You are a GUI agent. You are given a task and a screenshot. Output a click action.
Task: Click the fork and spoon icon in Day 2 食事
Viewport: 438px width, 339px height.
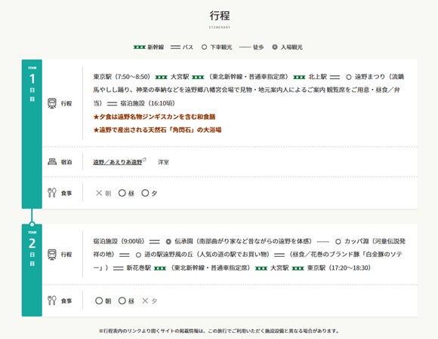[52, 301]
